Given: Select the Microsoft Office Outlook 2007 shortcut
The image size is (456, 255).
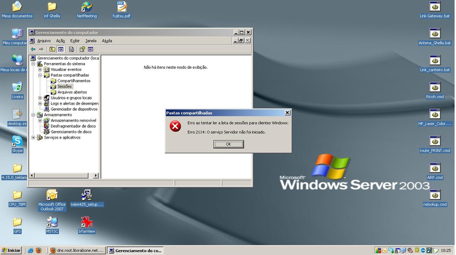Looking at the screenshot, I should pos(52,200).
